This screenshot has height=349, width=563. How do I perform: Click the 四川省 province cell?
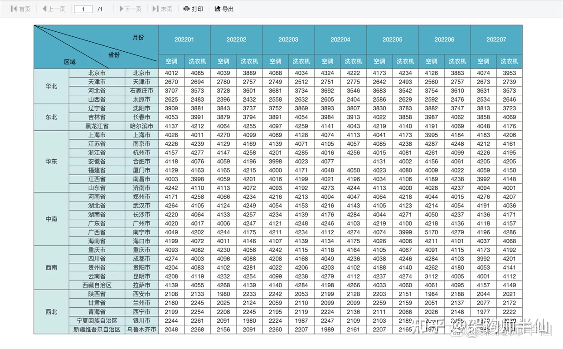tap(97, 259)
